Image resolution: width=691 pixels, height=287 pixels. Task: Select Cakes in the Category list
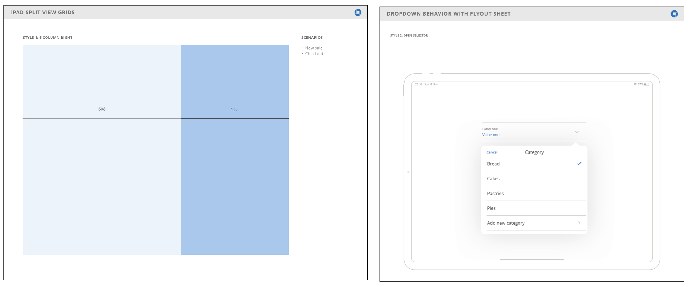(536, 179)
